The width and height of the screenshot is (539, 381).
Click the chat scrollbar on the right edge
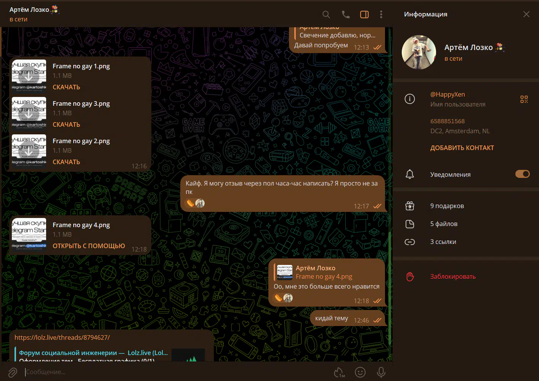[390, 288]
